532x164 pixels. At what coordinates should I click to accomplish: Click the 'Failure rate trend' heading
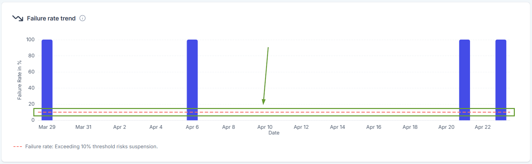pyautogui.click(x=51, y=18)
